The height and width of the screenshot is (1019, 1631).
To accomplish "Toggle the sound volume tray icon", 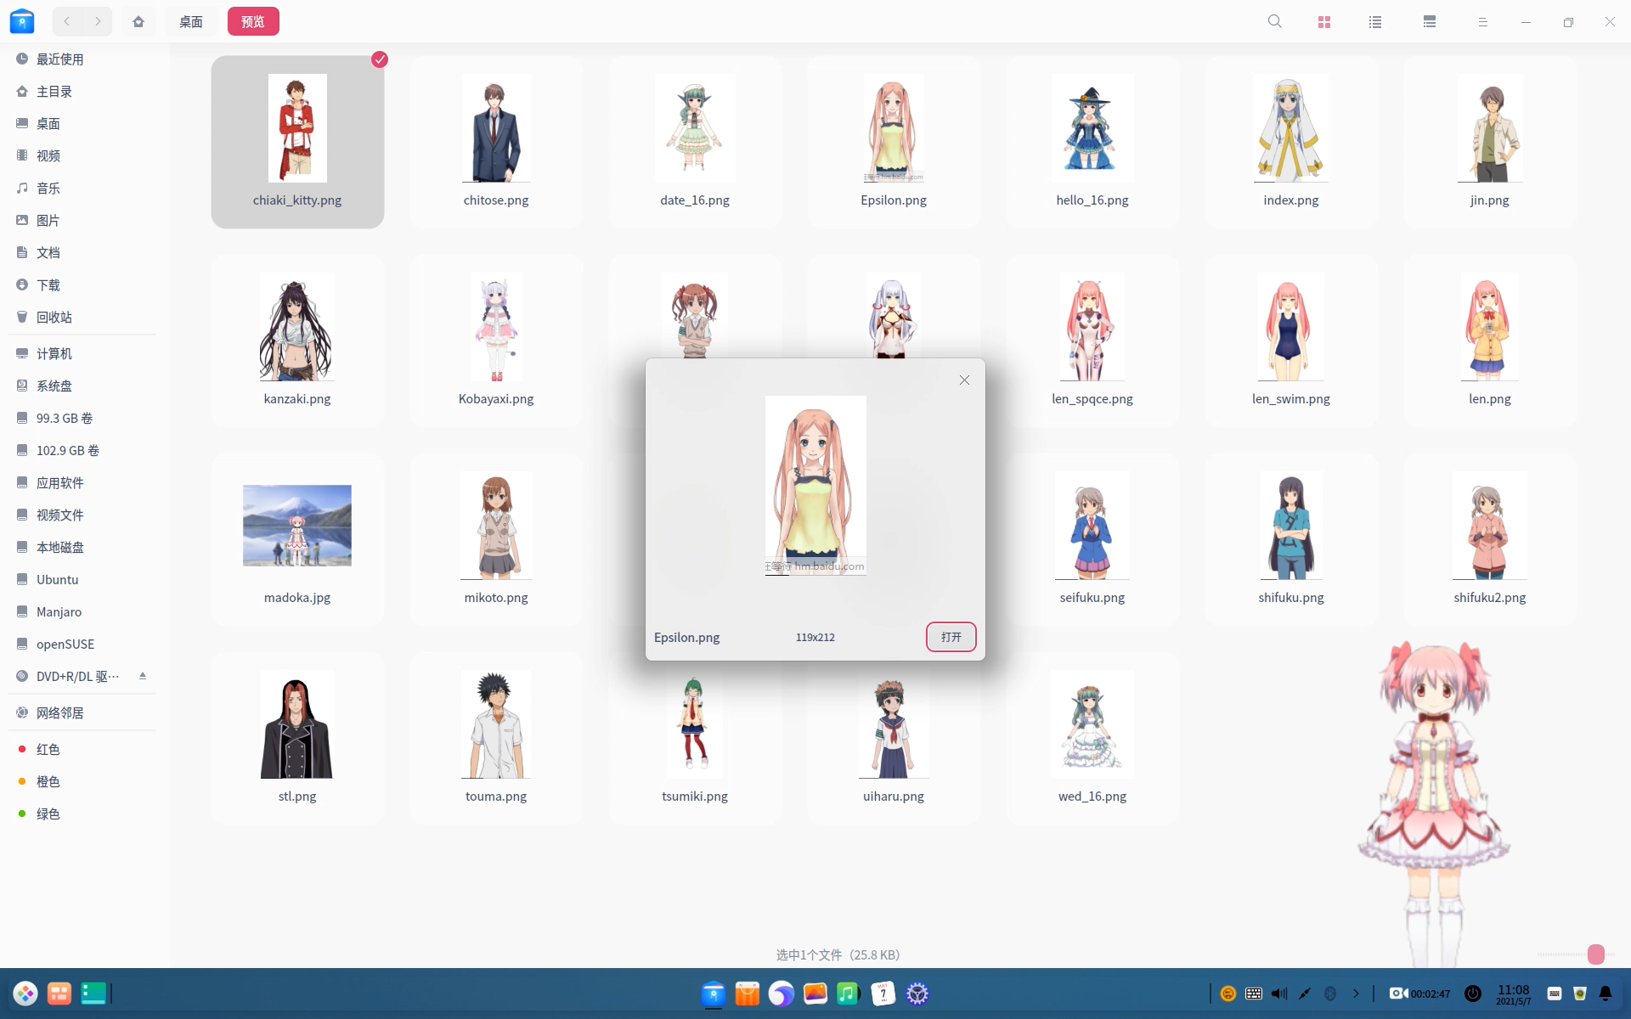I will click(x=1279, y=994).
